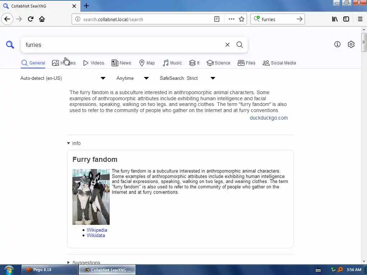Screen dimensions: 367x275
Task: Click the page vertical scrollbar thumb
Action: 363,42
